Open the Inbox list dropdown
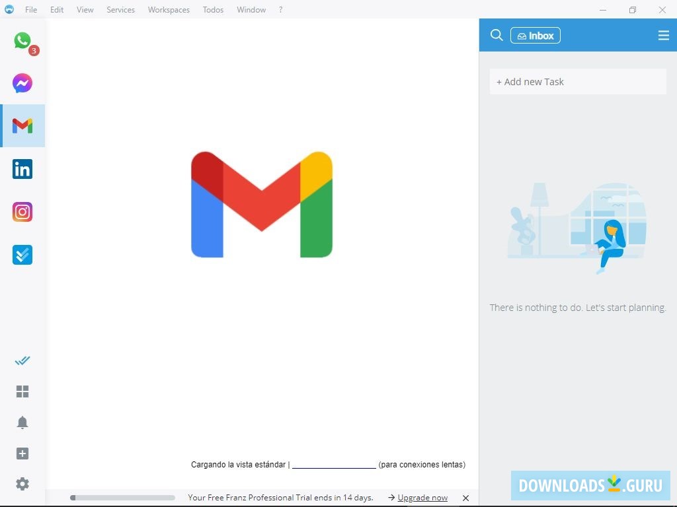This screenshot has width=677, height=507. click(x=536, y=35)
